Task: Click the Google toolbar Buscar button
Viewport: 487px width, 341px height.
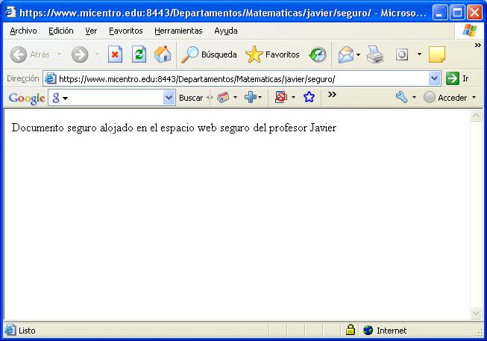Action: (191, 98)
